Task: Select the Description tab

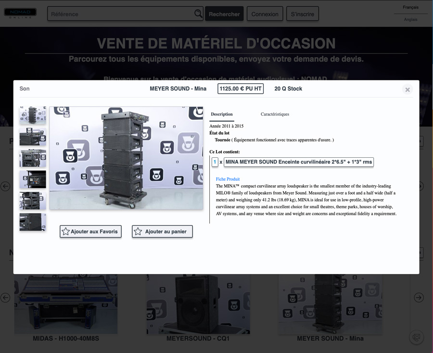Action: [x=222, y=114]
